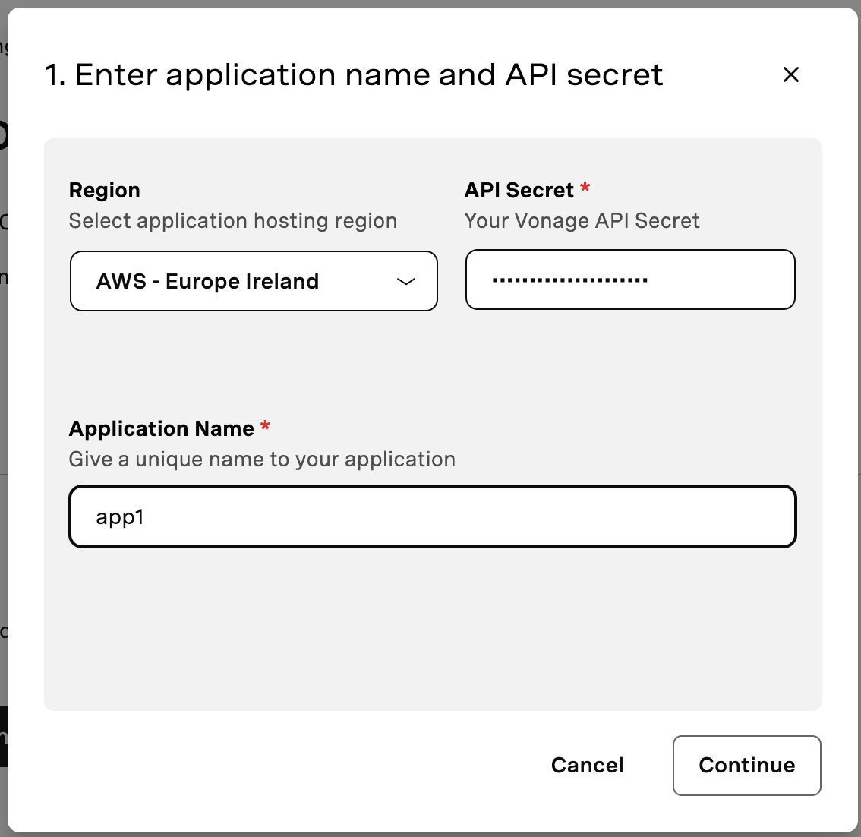861x837 pixels.
Task: Open the Region dropdown showing AWS - Europe Ireland
Action: (x=254, y=281)
